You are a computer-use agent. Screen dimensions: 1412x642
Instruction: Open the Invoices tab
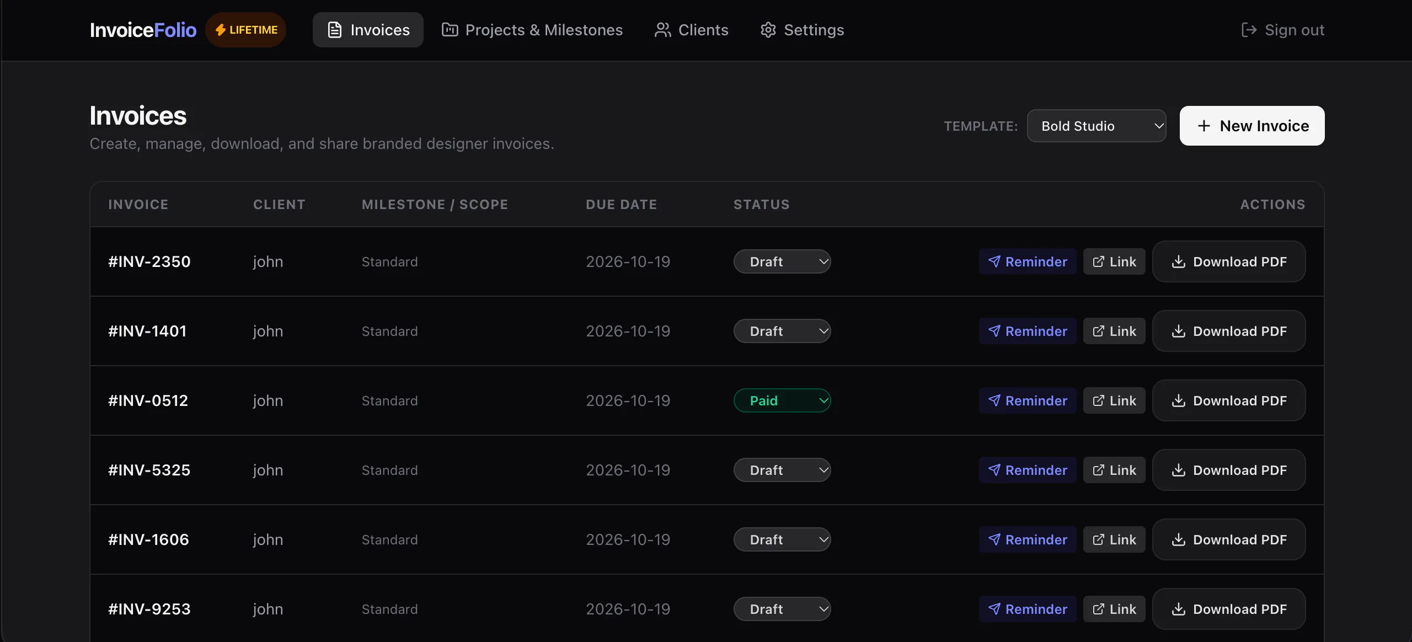coord(368,30)
